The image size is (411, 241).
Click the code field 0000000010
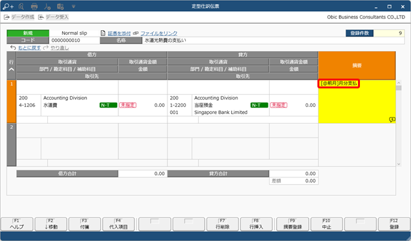[74, 41]
